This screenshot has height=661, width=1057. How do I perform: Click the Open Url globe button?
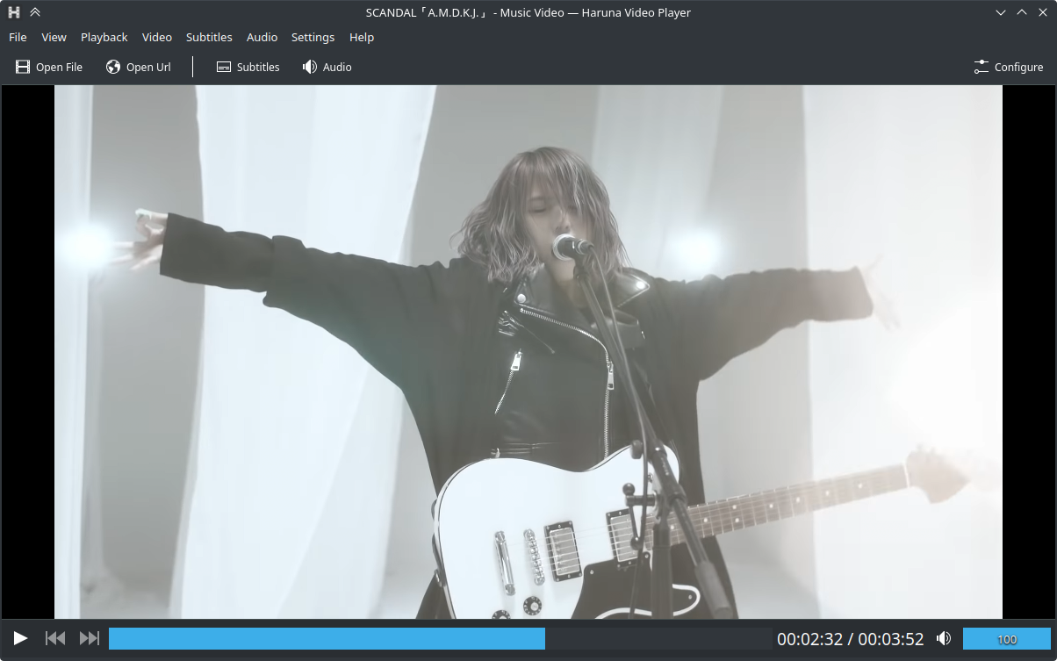[139, 67]
